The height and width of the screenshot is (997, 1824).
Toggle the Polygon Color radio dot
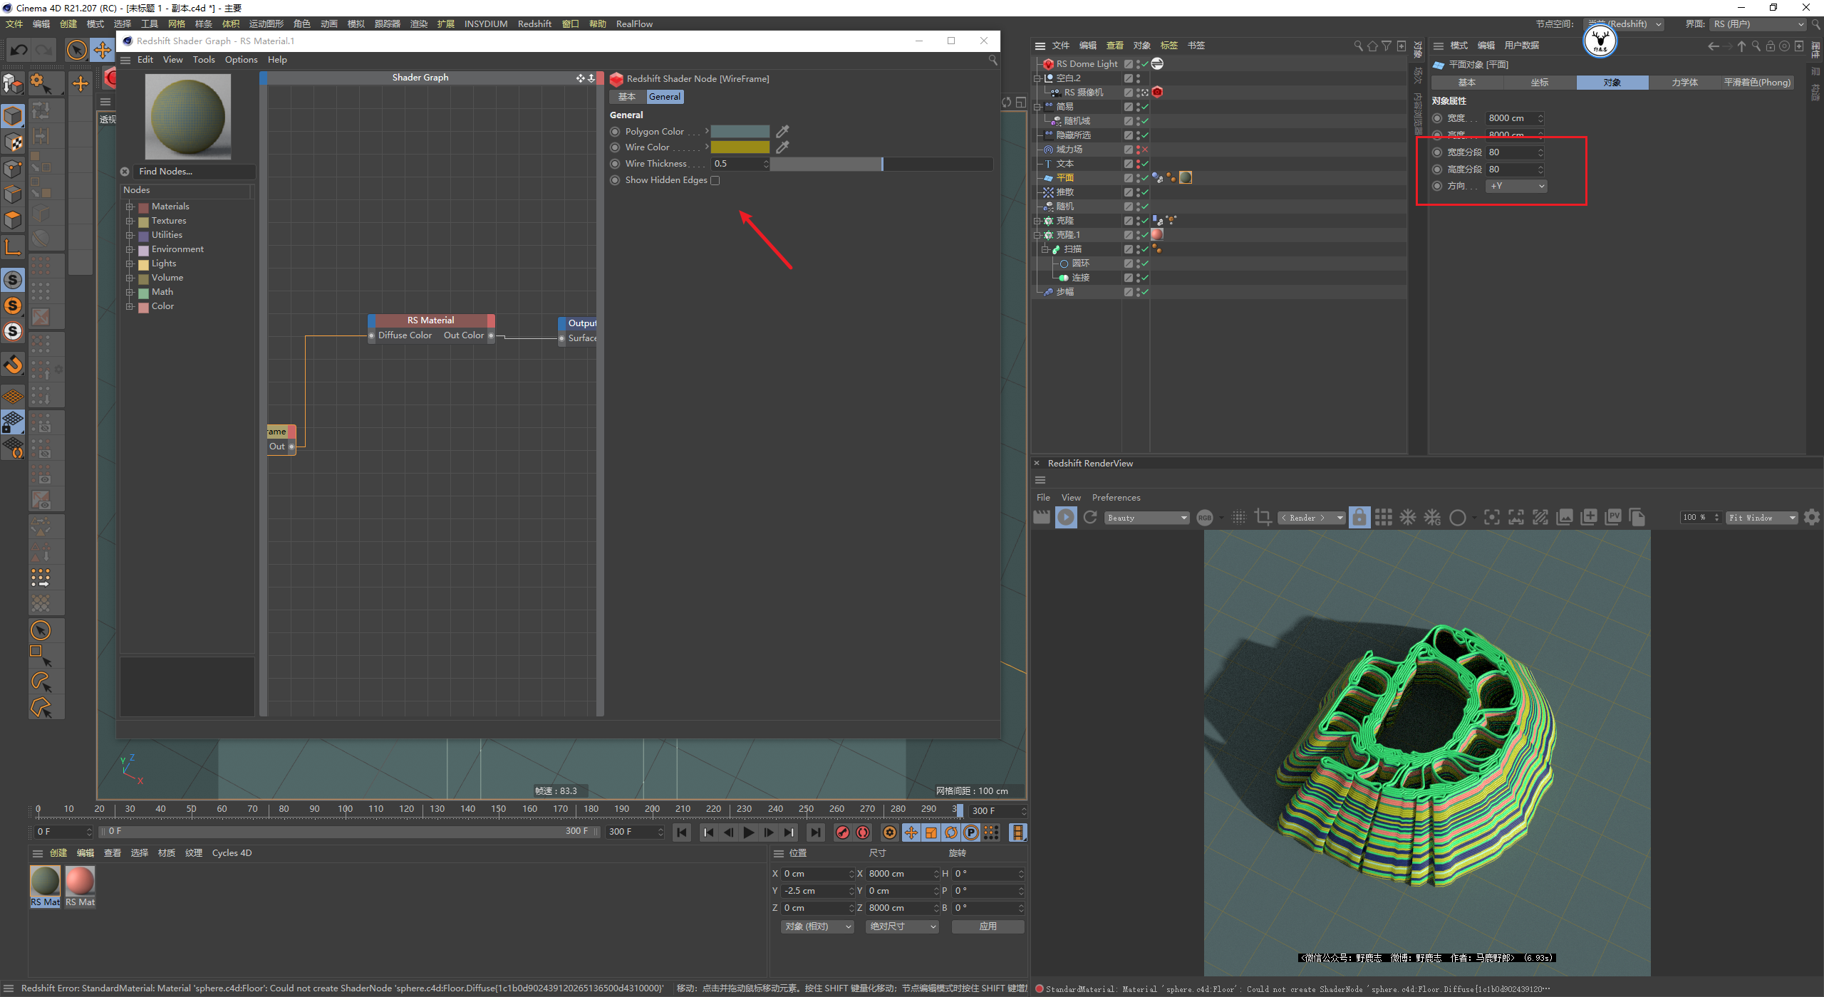click(x=615, y=132)
